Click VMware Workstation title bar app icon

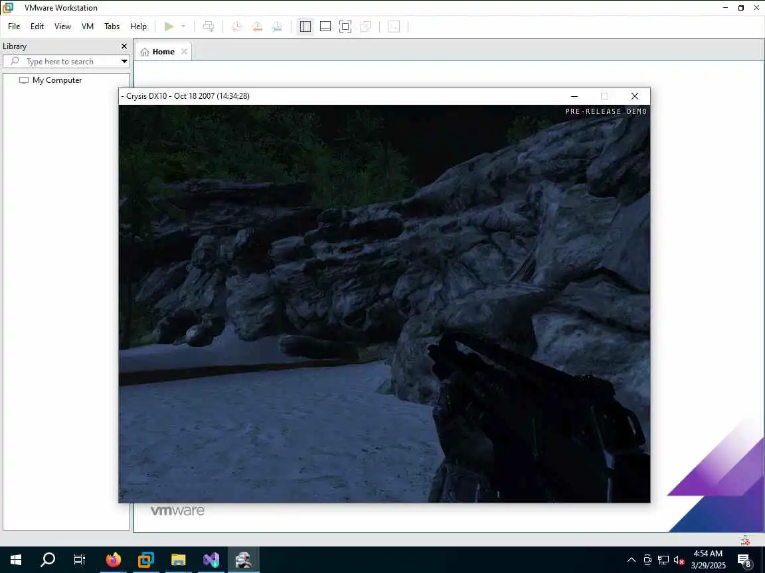click(x=8, y=8)
